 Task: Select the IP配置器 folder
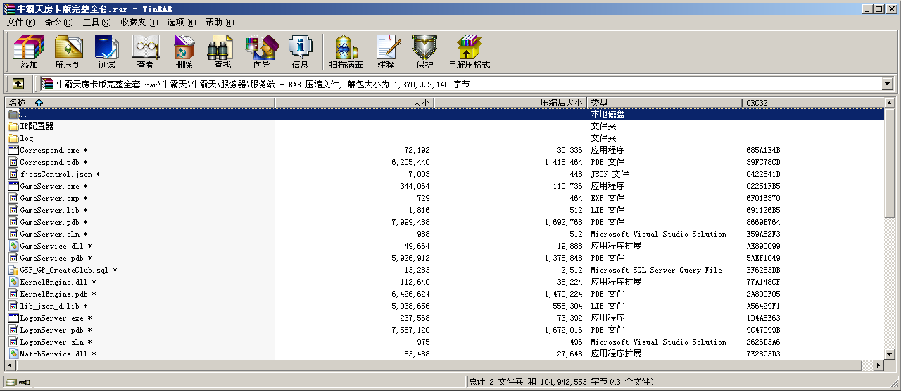click(37, 126)
